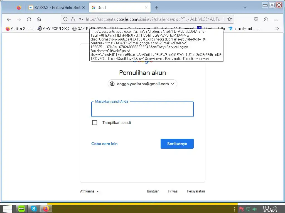Open network status tray icon

coord(248,209)
